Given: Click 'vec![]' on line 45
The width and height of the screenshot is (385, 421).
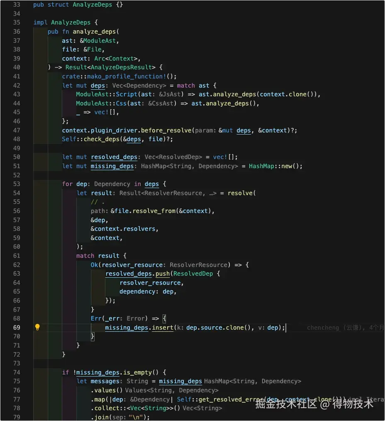Looking at the screenshot, I should click(x=105, y=112).
